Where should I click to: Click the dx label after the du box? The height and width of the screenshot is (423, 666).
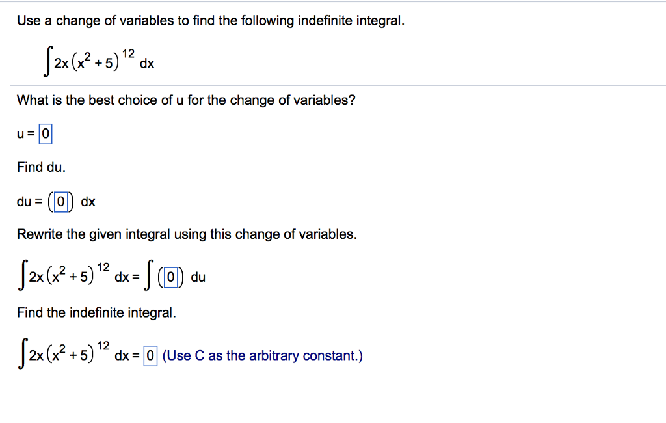click(x=89, y=202)
